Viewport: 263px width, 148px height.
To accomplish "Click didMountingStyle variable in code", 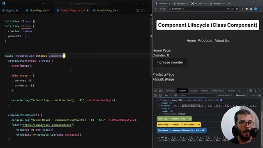I will point(122,120).
